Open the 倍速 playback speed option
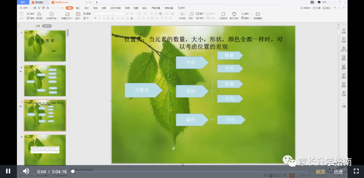The width and height of the screenshot is (364, 178). click(x=338, y=172)
